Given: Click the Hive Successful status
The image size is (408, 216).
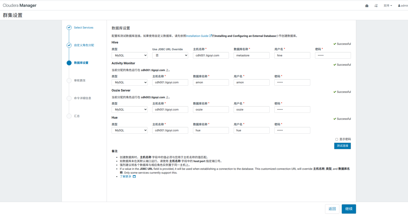Looking at the screenshot, I should (x=342, y=44).
